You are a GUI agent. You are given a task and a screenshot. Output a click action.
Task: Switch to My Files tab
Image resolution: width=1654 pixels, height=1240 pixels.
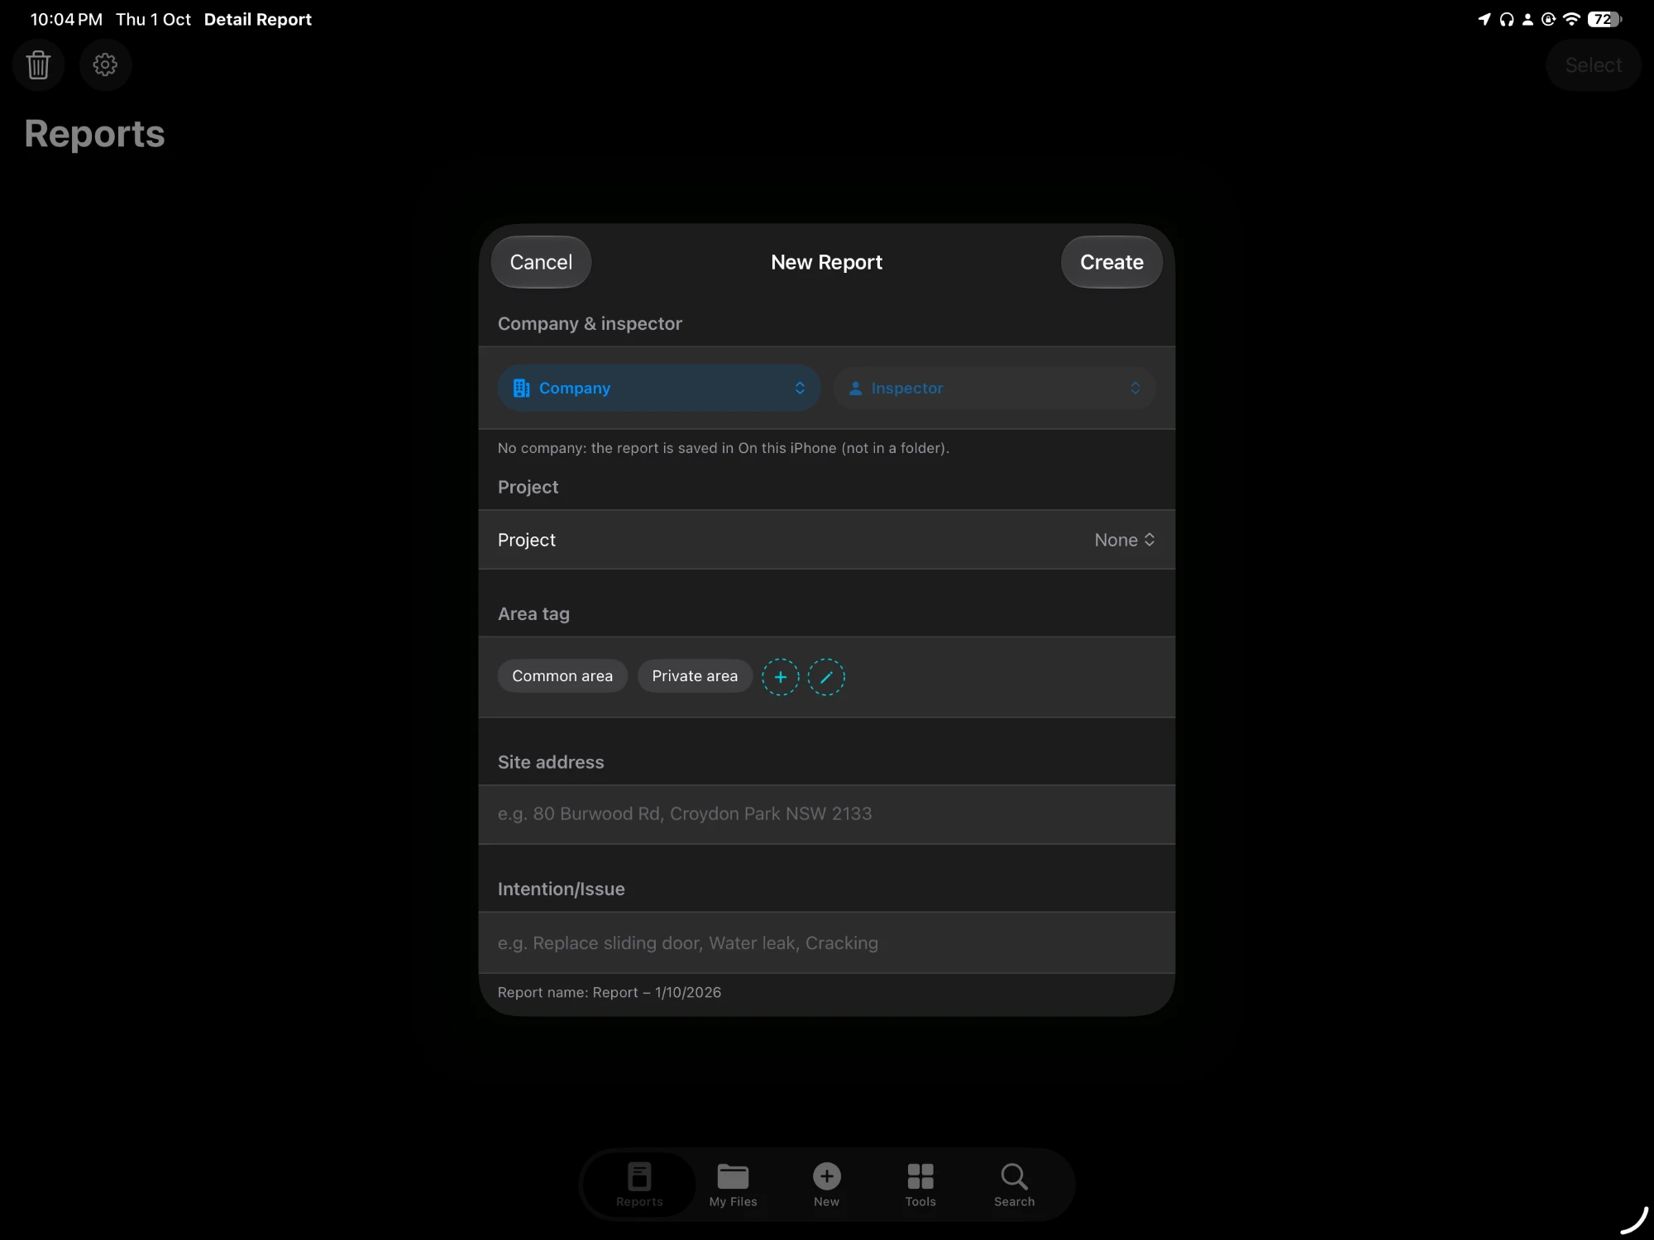(733, 1185)
